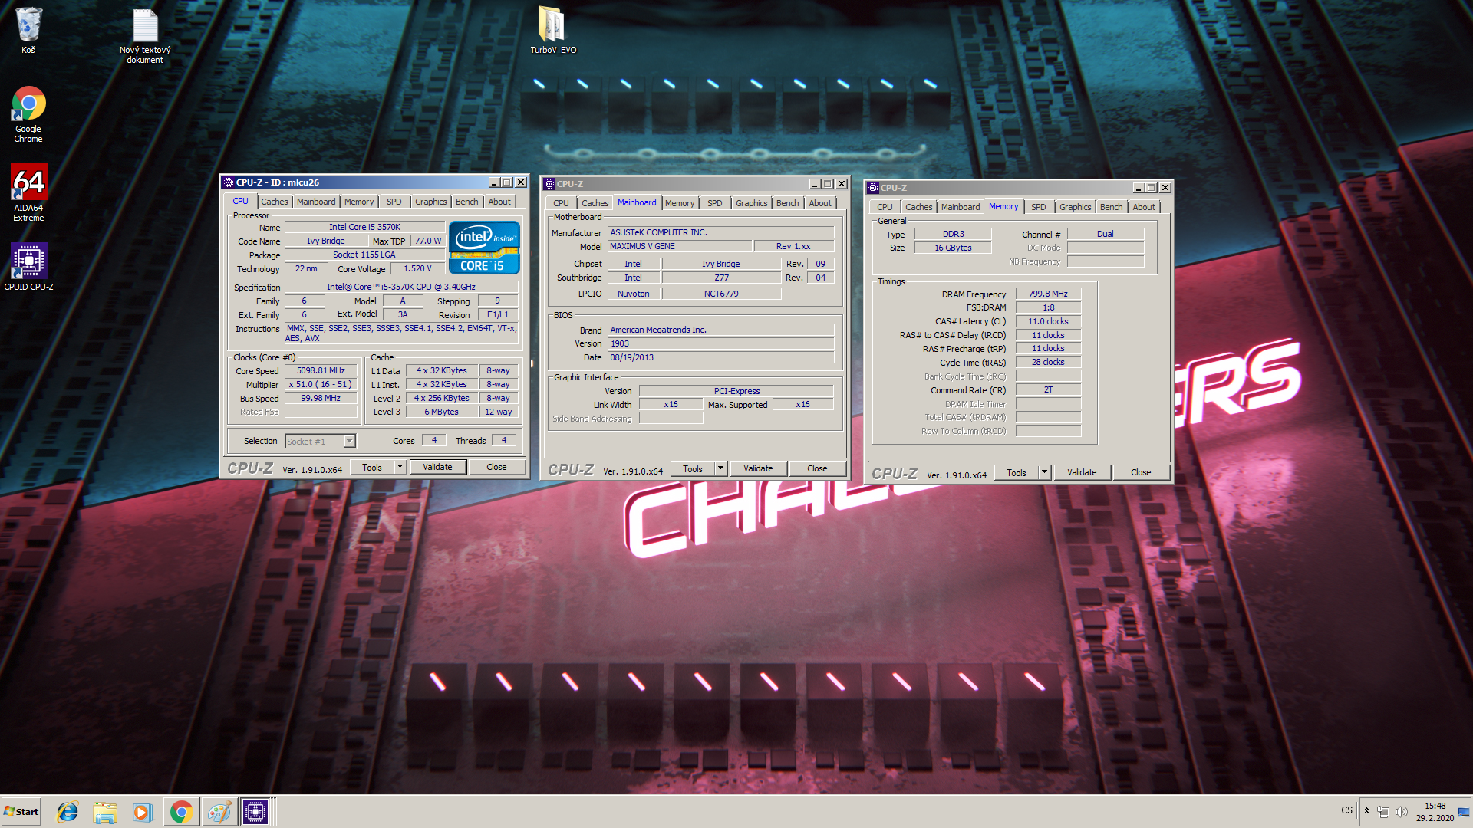Open Windows Explorer from taskbar
This screenshot has width=1473, height=828.
105,812
